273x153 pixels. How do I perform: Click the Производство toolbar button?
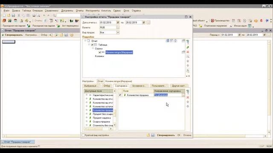[x=220, y=20]
